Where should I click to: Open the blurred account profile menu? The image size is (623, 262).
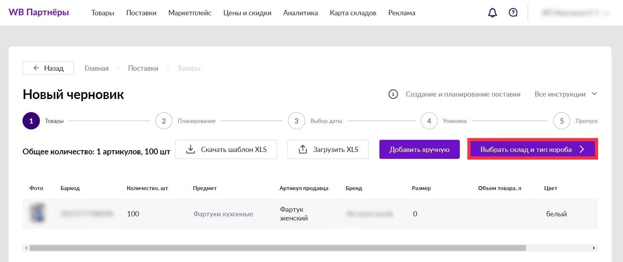pos(575,13)
